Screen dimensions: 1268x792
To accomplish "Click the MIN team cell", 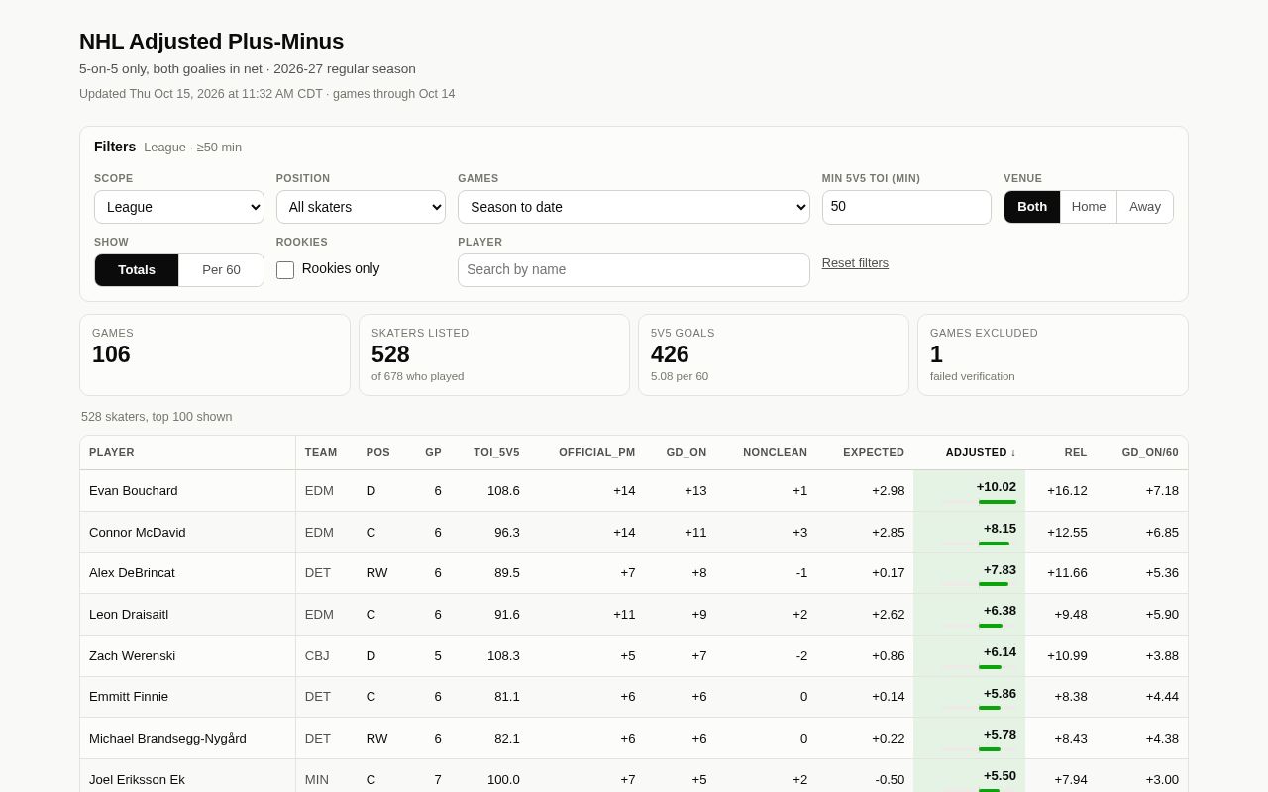I will click(317, 780).
